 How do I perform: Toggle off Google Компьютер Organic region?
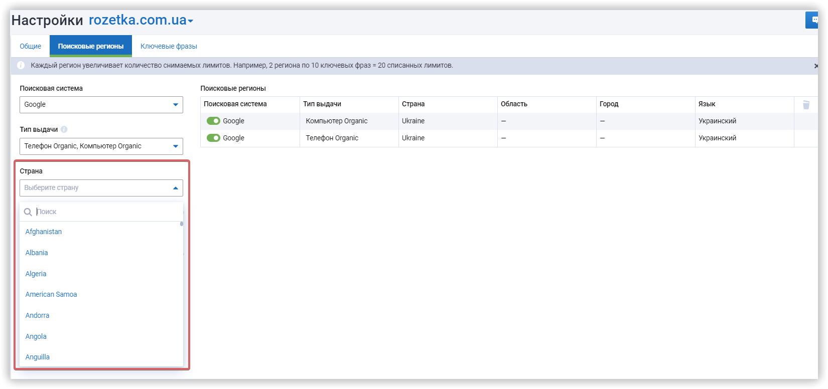pos(213,121)
